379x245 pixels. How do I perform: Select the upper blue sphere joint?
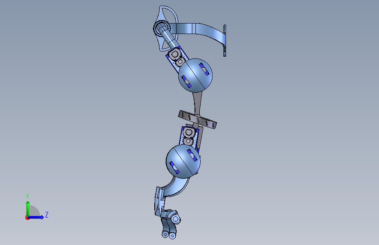(195, 75)
